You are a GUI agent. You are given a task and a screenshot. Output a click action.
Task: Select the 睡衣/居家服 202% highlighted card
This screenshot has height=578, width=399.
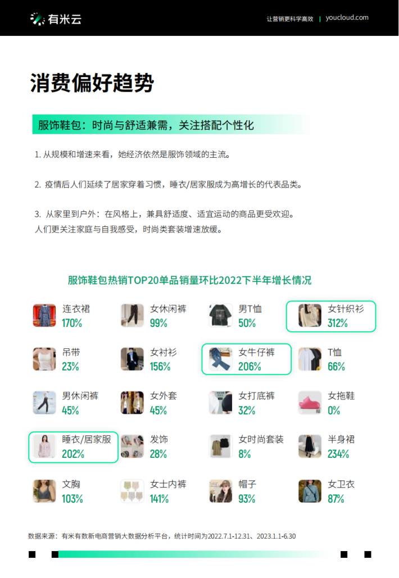coord(74,447)
